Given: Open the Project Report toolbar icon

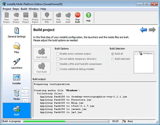Looking at the screenshot, I should 35,17.
